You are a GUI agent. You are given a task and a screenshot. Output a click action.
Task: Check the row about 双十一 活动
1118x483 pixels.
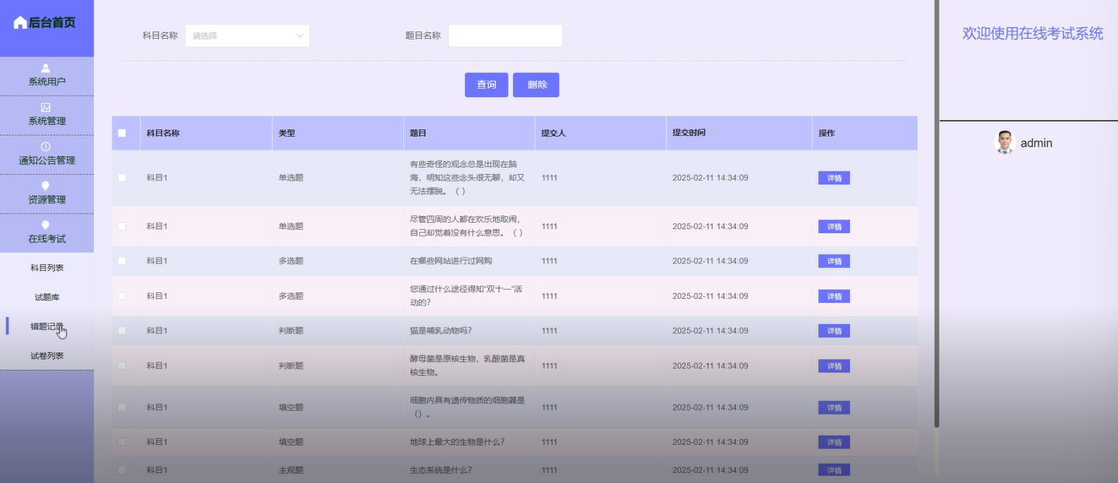[x=122, y=296]
